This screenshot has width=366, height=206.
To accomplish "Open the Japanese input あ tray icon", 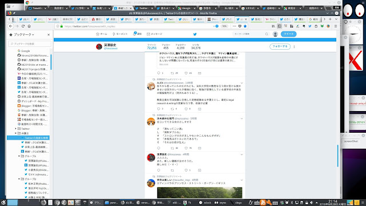I will 263,203.
